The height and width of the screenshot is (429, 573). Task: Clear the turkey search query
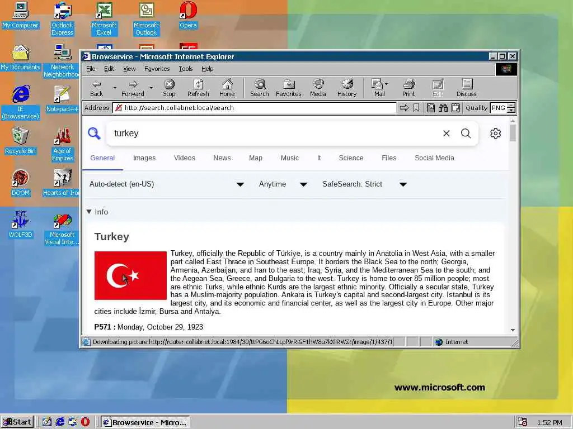click(x=446, y=134)
